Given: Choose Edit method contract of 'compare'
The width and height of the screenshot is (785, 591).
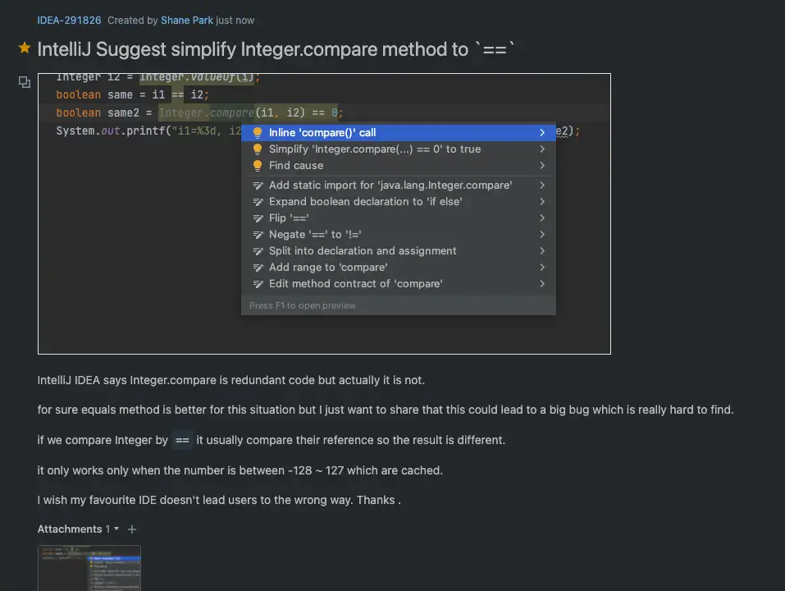Looking at the screenshot, I should tap(399, 284).
